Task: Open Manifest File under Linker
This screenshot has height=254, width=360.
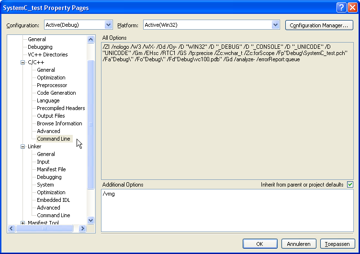Action: [x=51, y=169]
